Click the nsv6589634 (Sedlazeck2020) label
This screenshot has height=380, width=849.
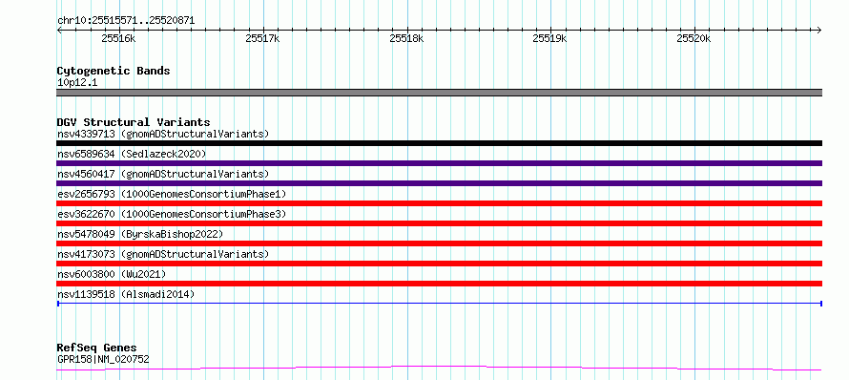coord(132,154)
